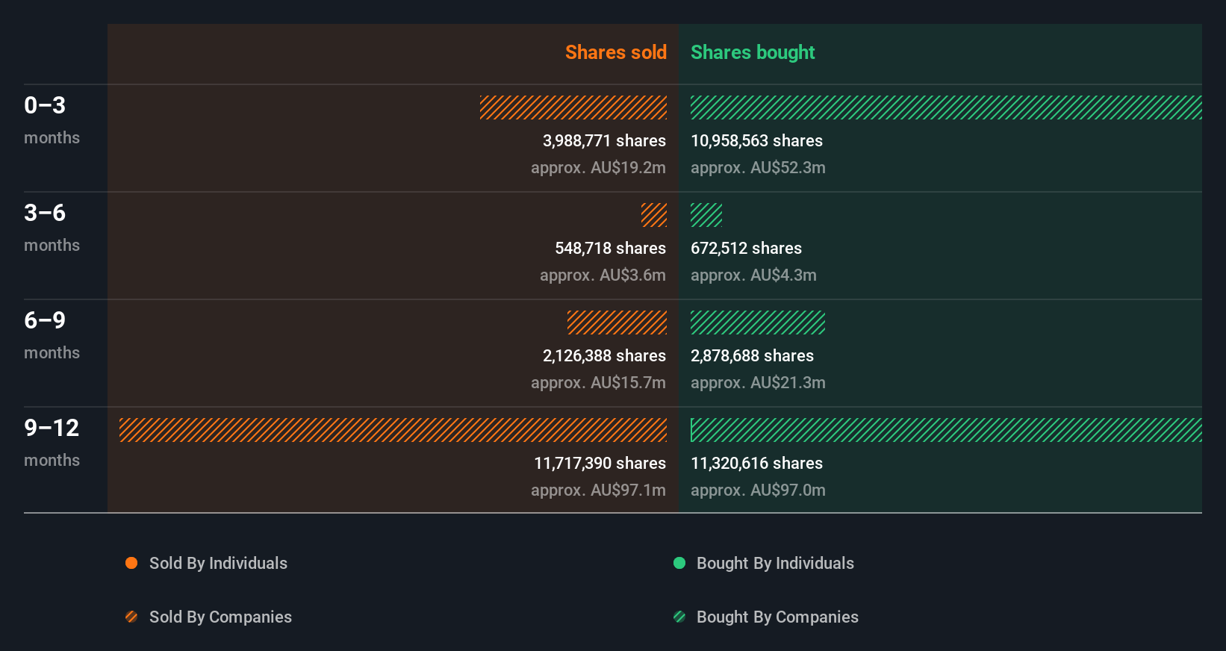1226x651 pixels.
Task: Click the 11,717,390 shares value
Action: coord(600,463)
